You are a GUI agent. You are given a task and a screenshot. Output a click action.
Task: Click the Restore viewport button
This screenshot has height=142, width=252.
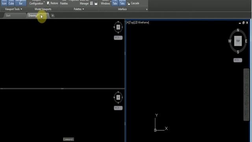[52, 3]
